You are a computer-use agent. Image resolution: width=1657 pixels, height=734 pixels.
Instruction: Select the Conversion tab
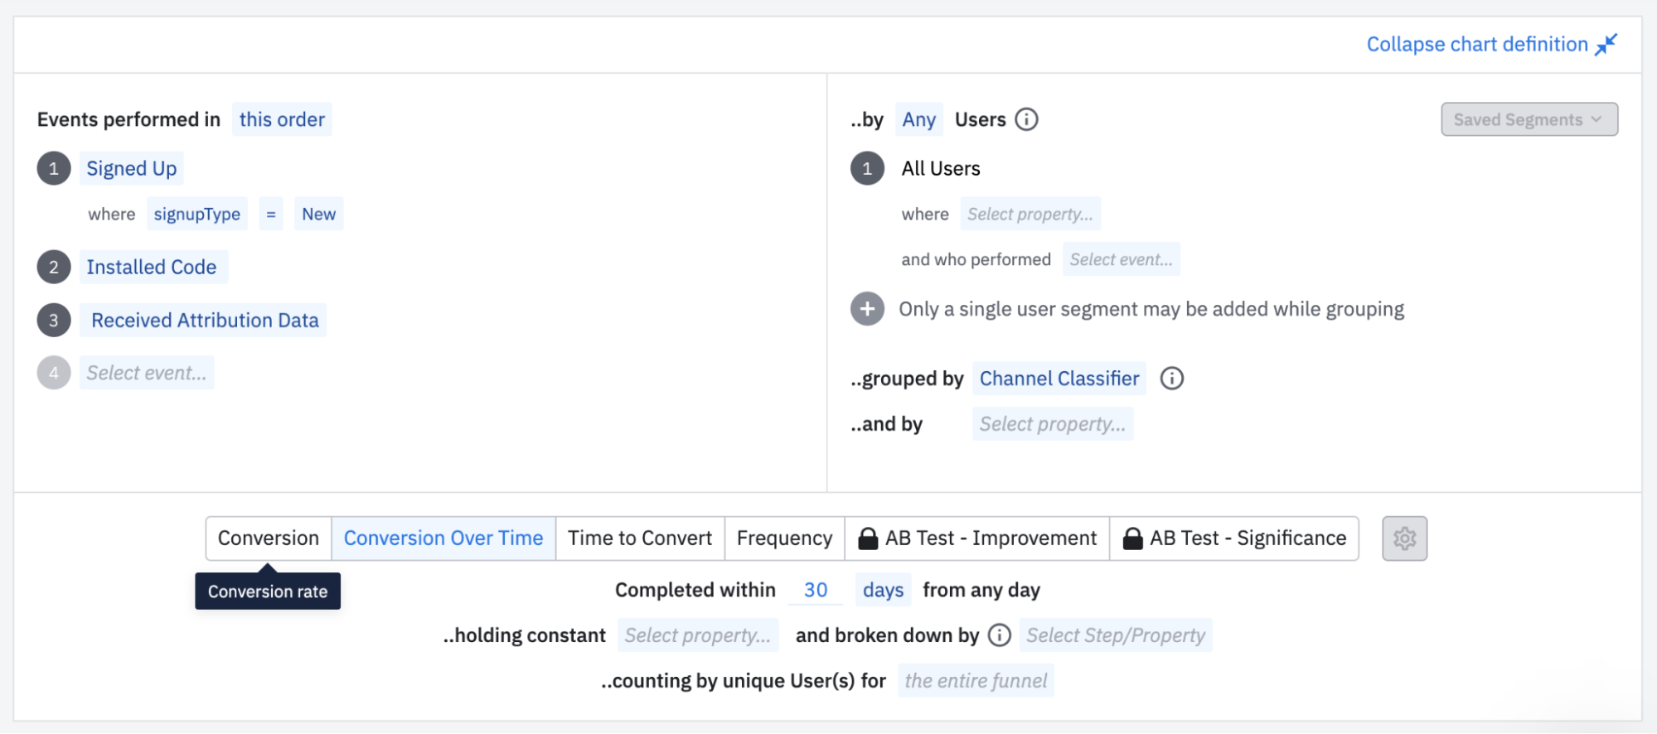pos(269,538)
